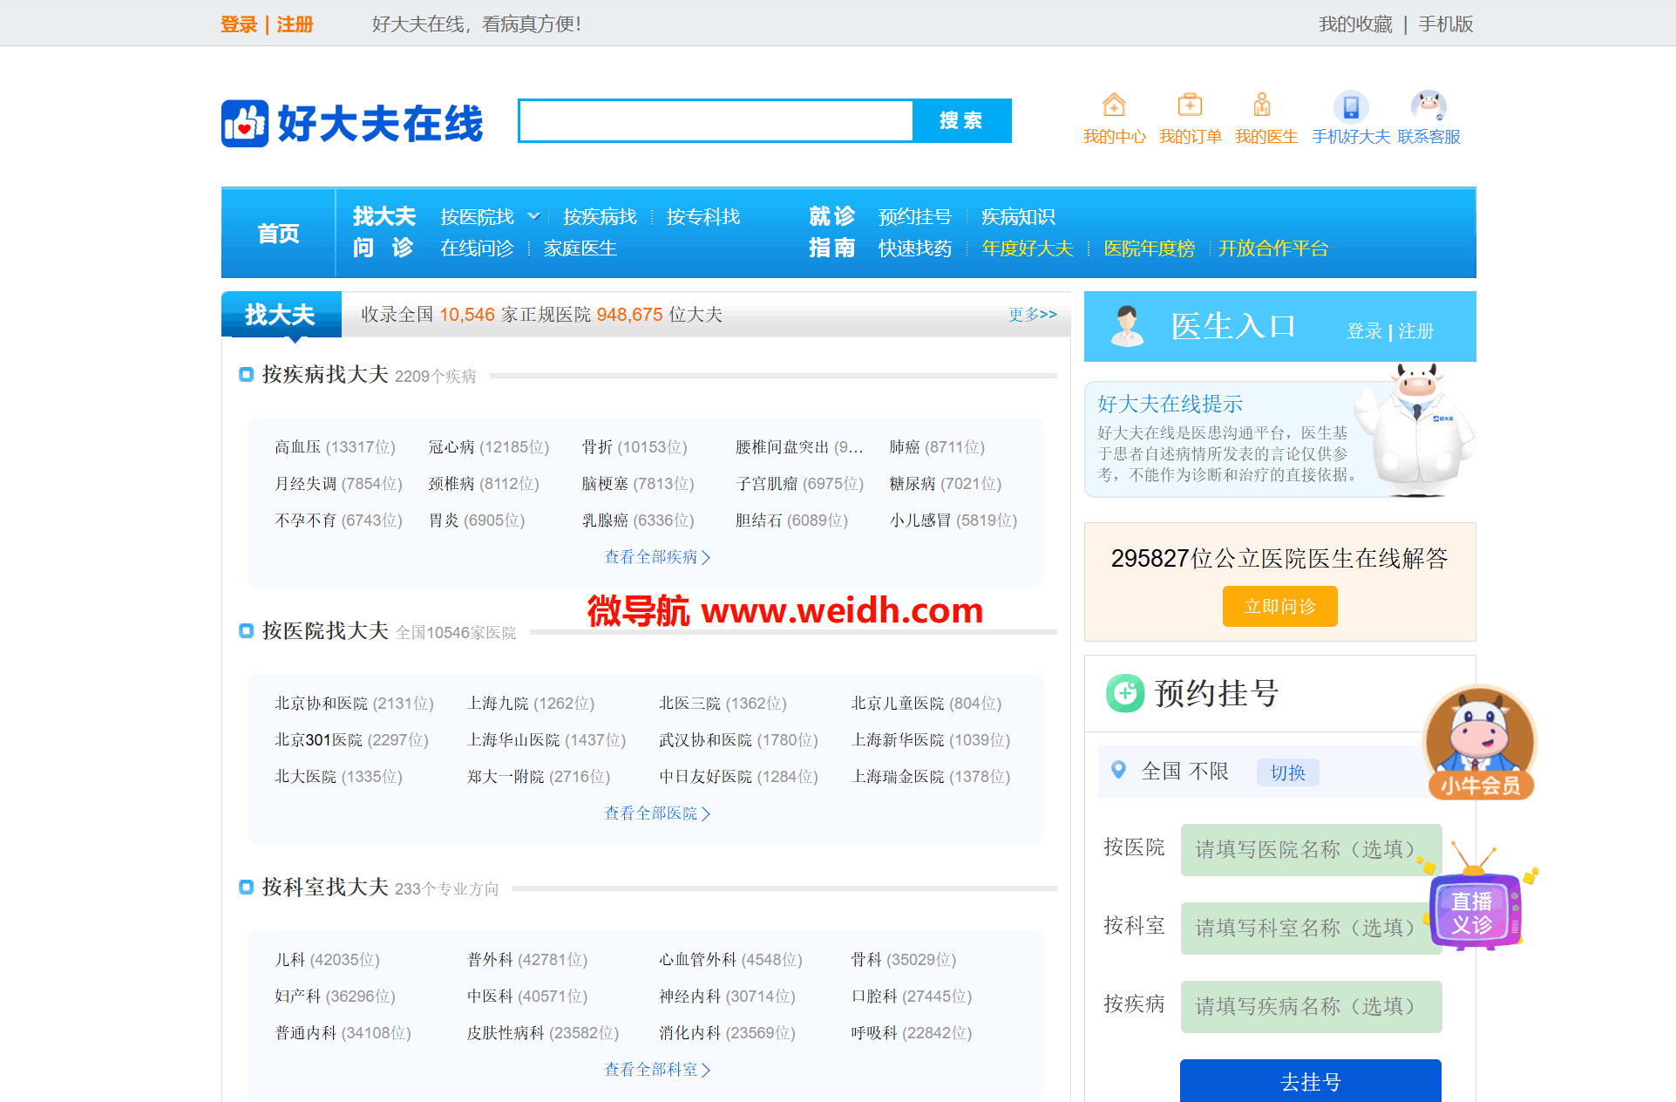
Task: Open 年度好大夫 menu item
Action: (1027, 248)
